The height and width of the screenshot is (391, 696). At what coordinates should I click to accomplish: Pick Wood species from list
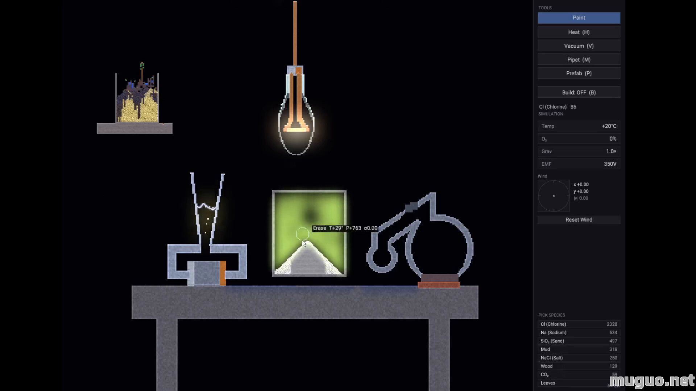coord(579,366)
